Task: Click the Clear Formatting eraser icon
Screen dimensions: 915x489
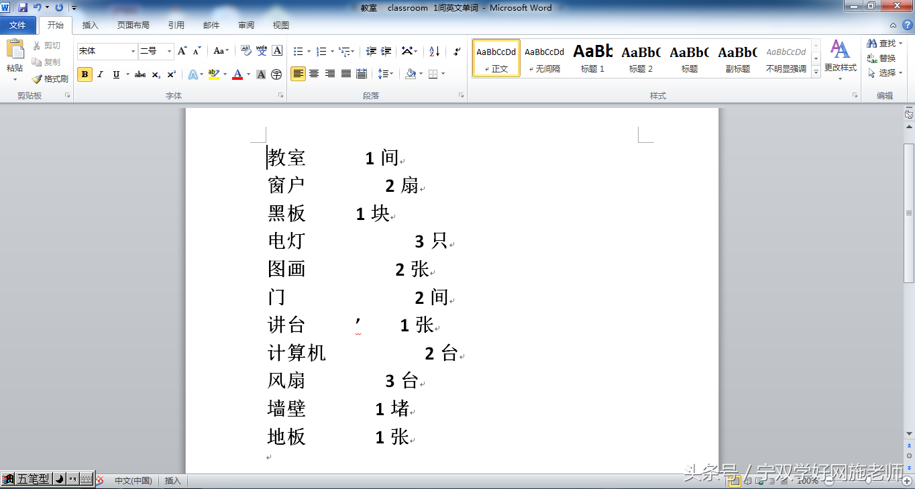Action: [246, 51]
